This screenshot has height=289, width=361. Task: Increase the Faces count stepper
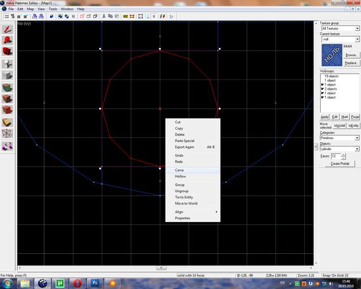click(x=343, y=155)
